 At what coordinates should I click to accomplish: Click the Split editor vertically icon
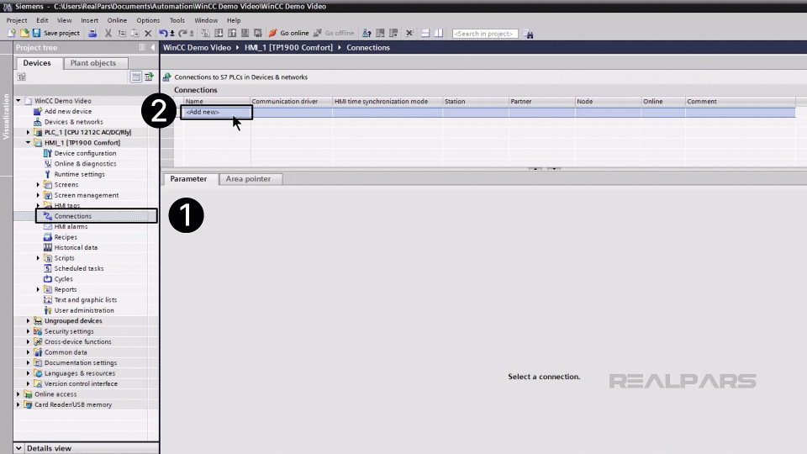(x=439, y=33)
